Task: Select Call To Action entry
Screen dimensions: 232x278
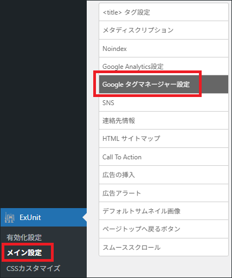Action: [x=164, y=157]
